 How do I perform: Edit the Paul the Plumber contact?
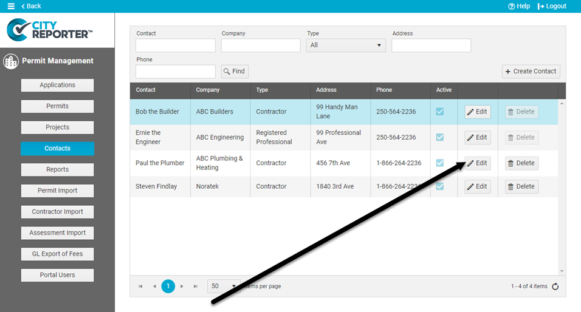click(x=477, y=163)
